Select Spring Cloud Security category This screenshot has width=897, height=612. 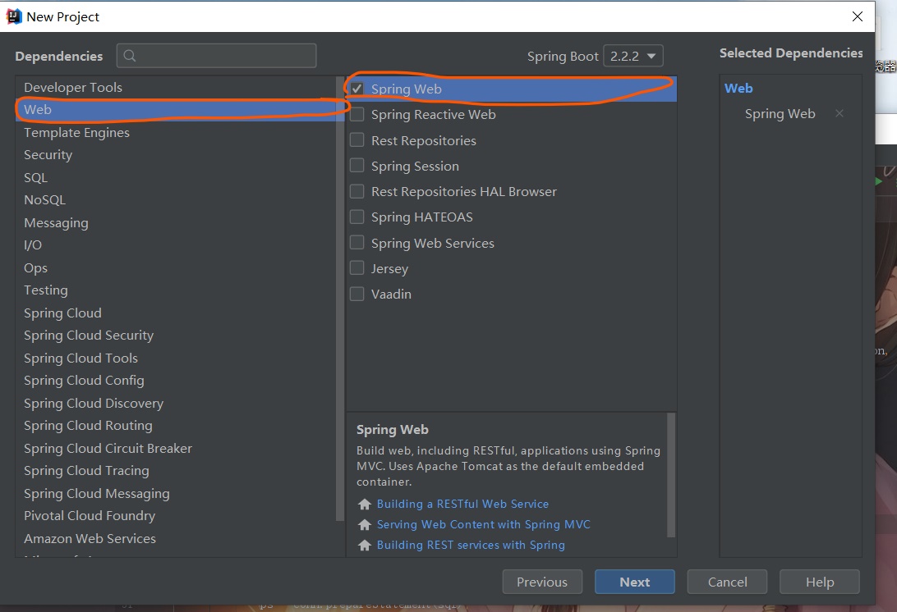pyautogui.click(x=176, y=336)
